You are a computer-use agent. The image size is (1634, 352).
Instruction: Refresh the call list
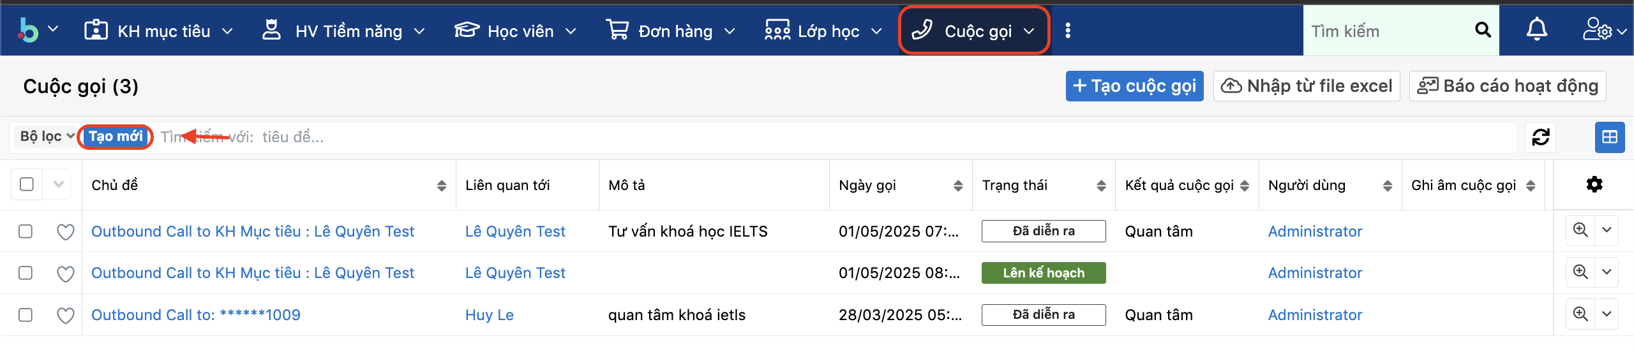pyautogui.click(x=1540, y=137)
